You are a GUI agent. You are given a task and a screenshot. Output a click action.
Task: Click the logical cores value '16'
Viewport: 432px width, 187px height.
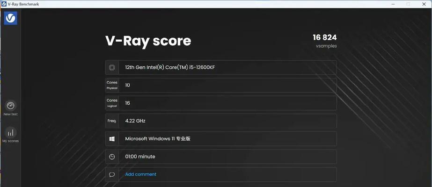[128, 103]
